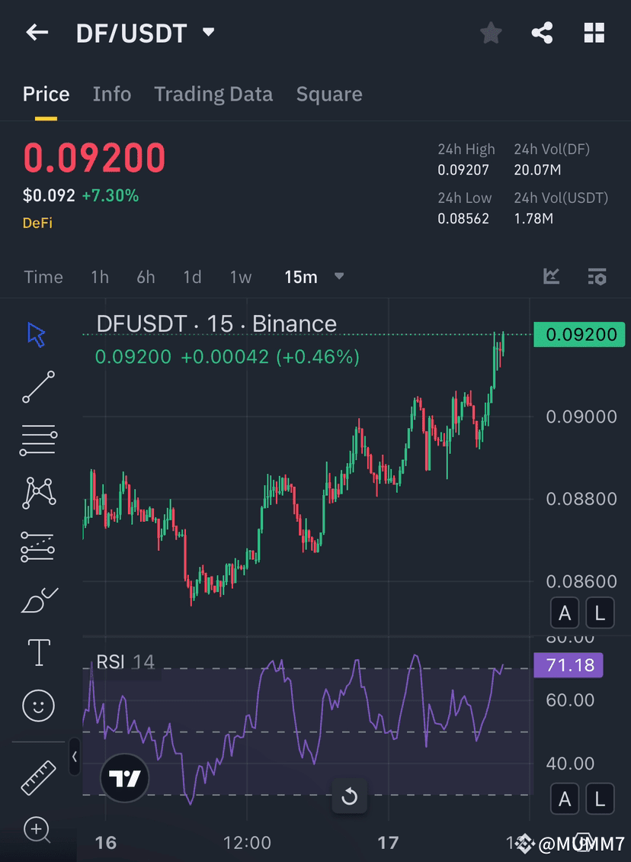Toggle log scale L on RSI pane
This screenshot has width=631, height=862.
click(600, 799)
